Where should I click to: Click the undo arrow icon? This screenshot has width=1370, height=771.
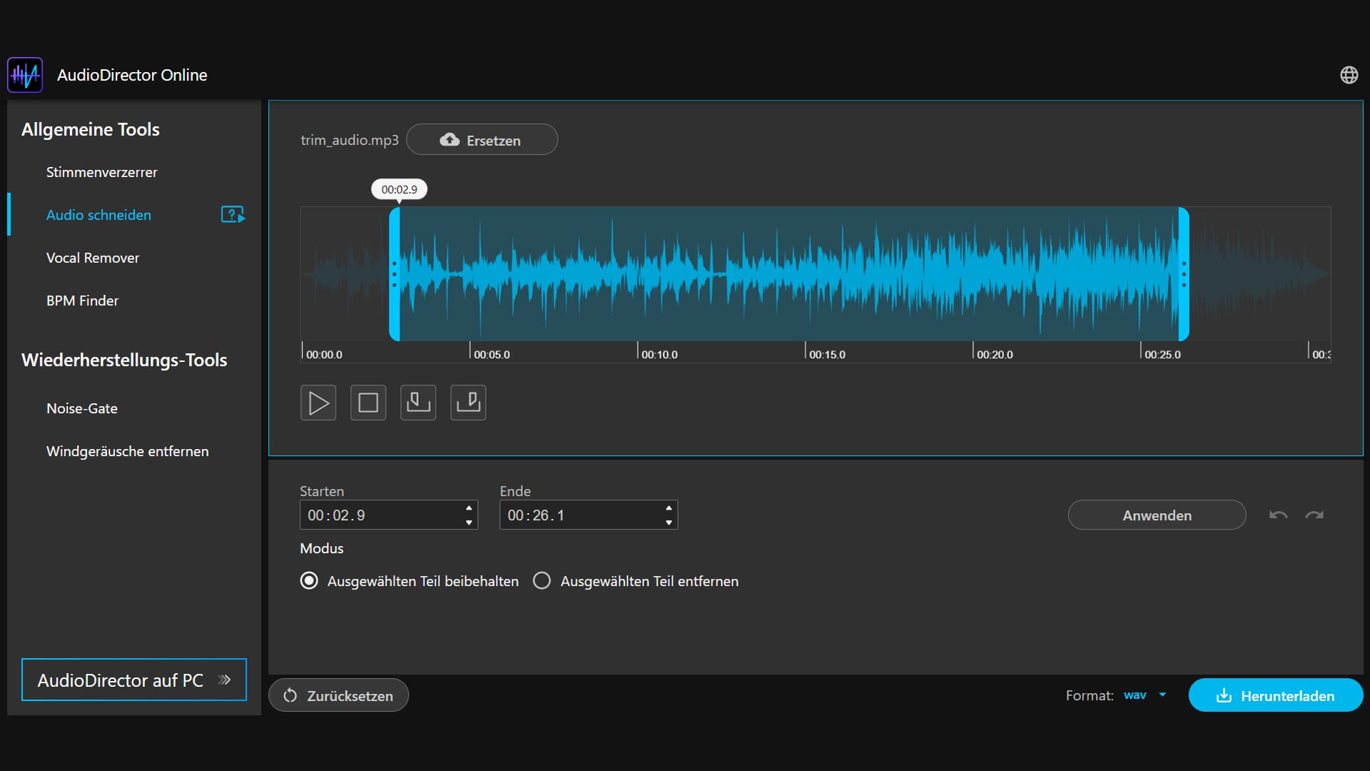(x=1278, y=515)
